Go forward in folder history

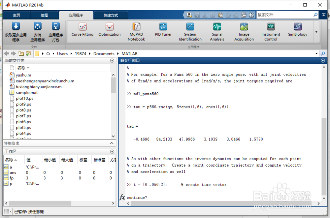pyautogui.click(x=14, y=54)
